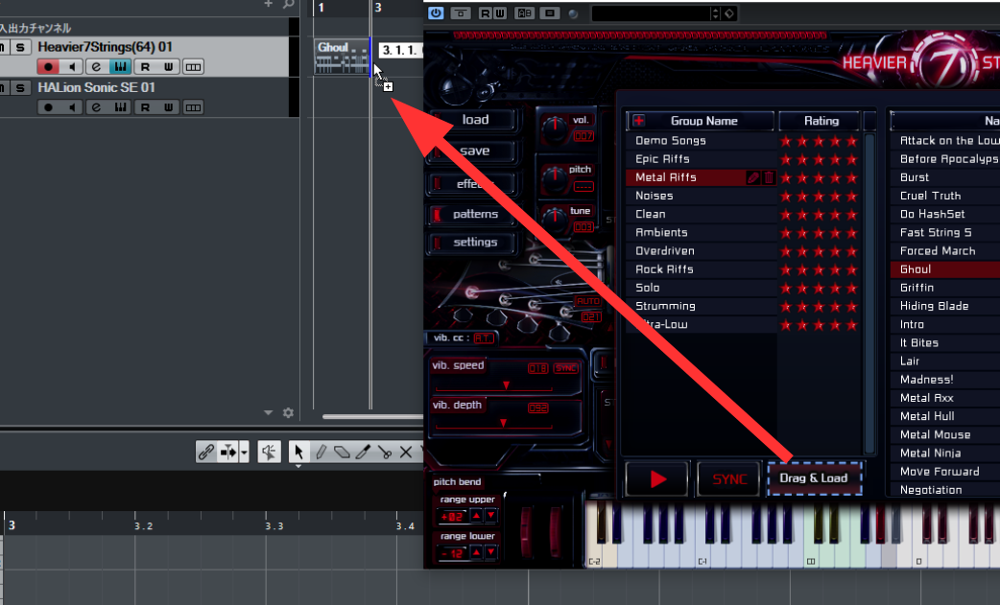Click lane display icon on HALion Sonic track
1000x605 pixels.
point(193,107)
